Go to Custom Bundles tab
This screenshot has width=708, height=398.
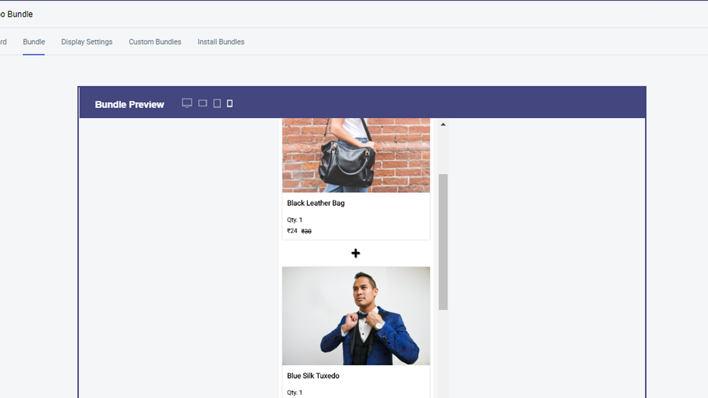pyautogui.click(x=155, y=42)
